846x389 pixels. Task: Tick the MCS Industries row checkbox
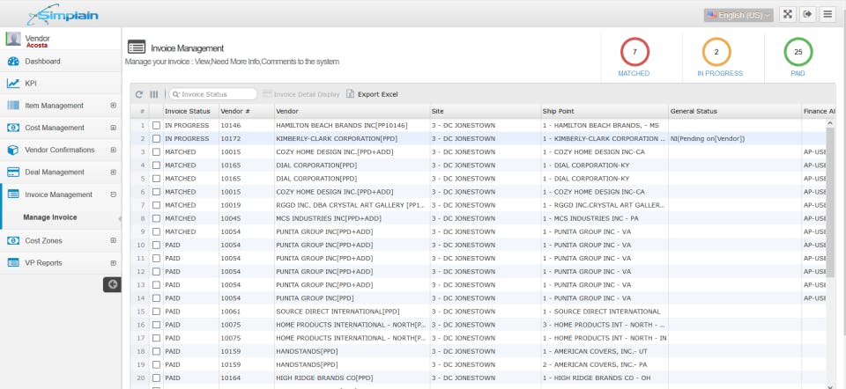156,218
